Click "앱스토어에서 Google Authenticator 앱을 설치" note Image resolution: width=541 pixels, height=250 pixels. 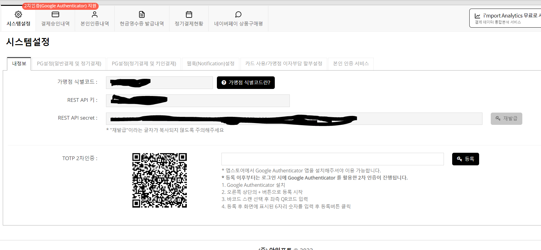(301, 171)
